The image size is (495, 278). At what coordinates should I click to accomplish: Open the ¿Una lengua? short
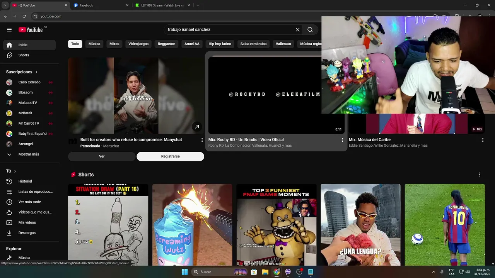360,225
